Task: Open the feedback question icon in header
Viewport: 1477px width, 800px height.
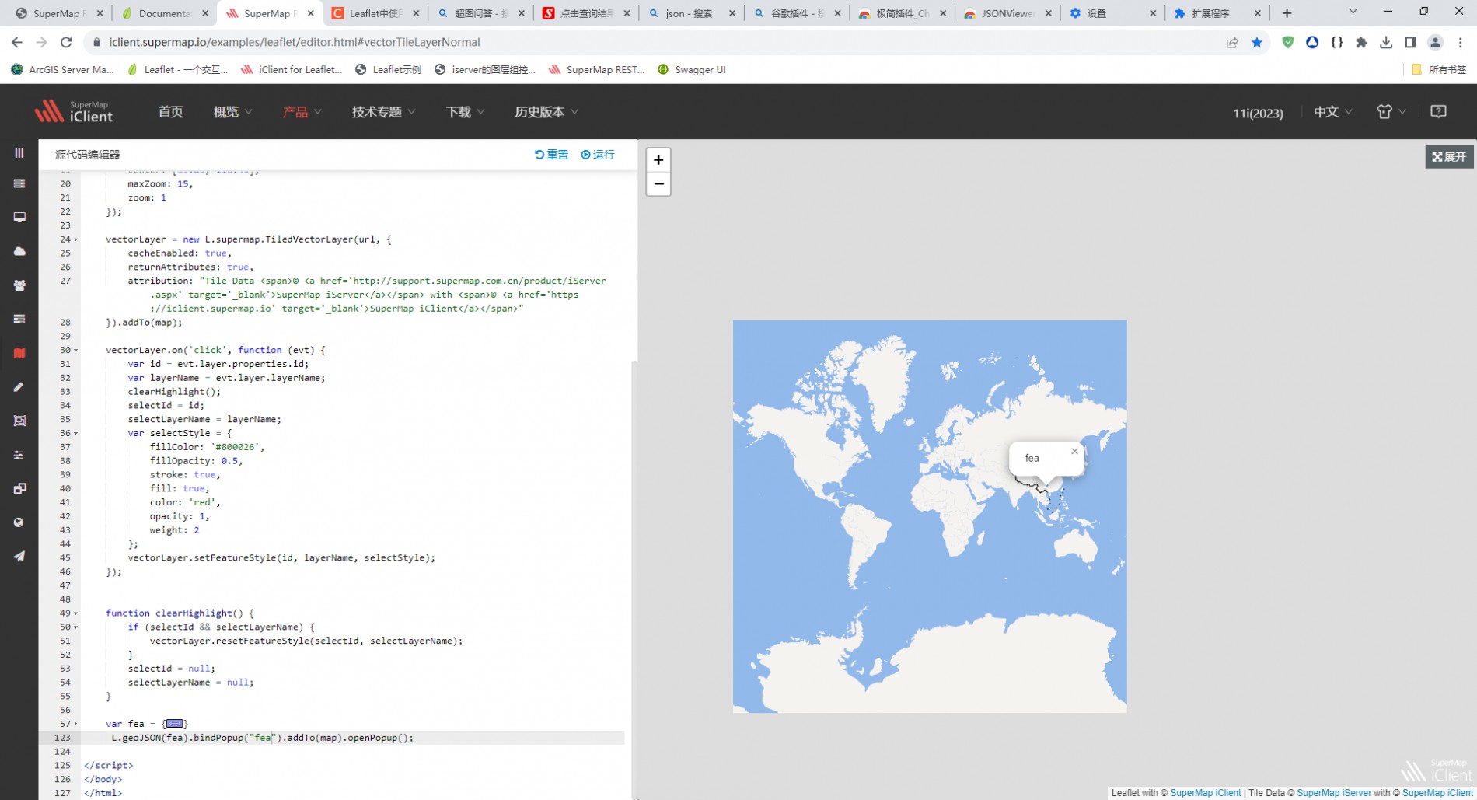Action: click(1438, 111)
